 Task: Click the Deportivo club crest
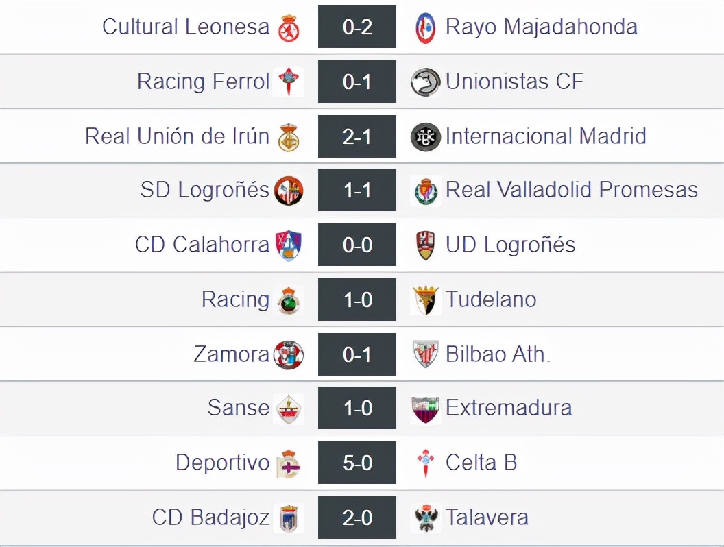[x=289, y=463]
